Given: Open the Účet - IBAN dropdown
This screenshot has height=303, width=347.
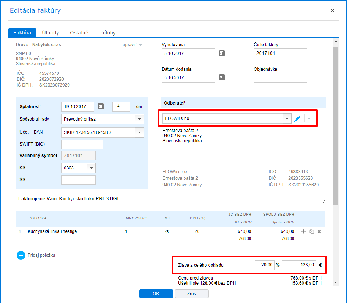Looking at the screenshot, I should click(140, 132).
